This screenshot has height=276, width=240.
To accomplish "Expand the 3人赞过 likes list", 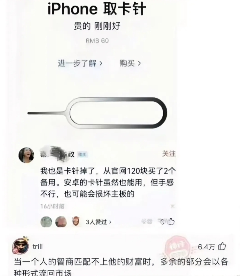I will [99, 222].
